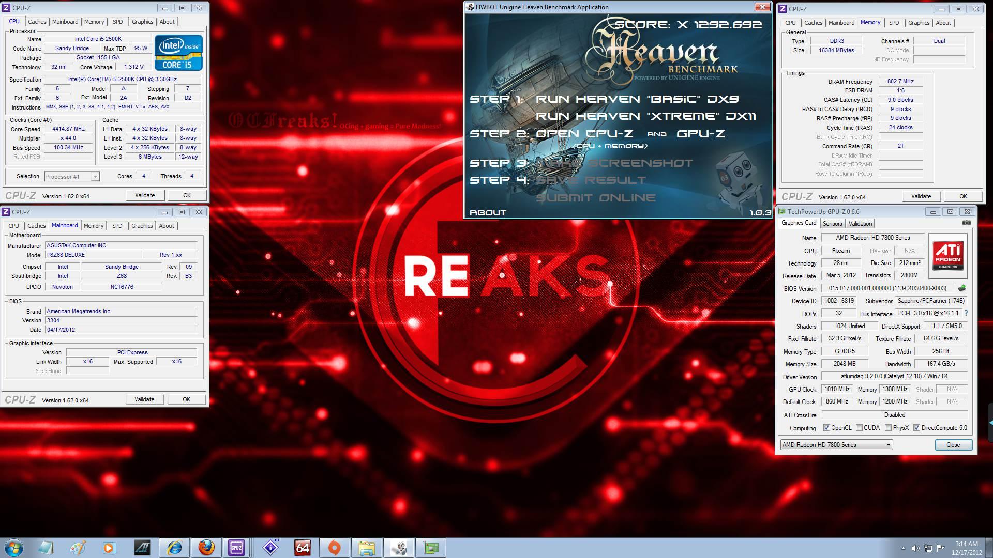
Task: Close the HWBOT Heaven Benchmark window
Action: click(762, 7)
